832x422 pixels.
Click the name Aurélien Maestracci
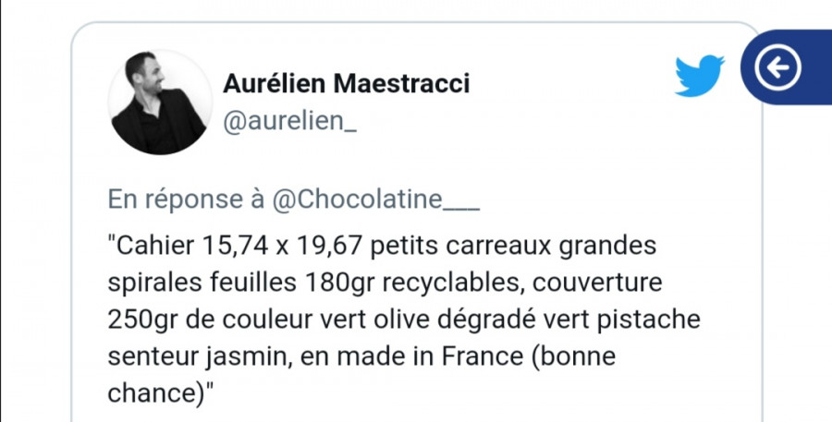tap(346, 84)
